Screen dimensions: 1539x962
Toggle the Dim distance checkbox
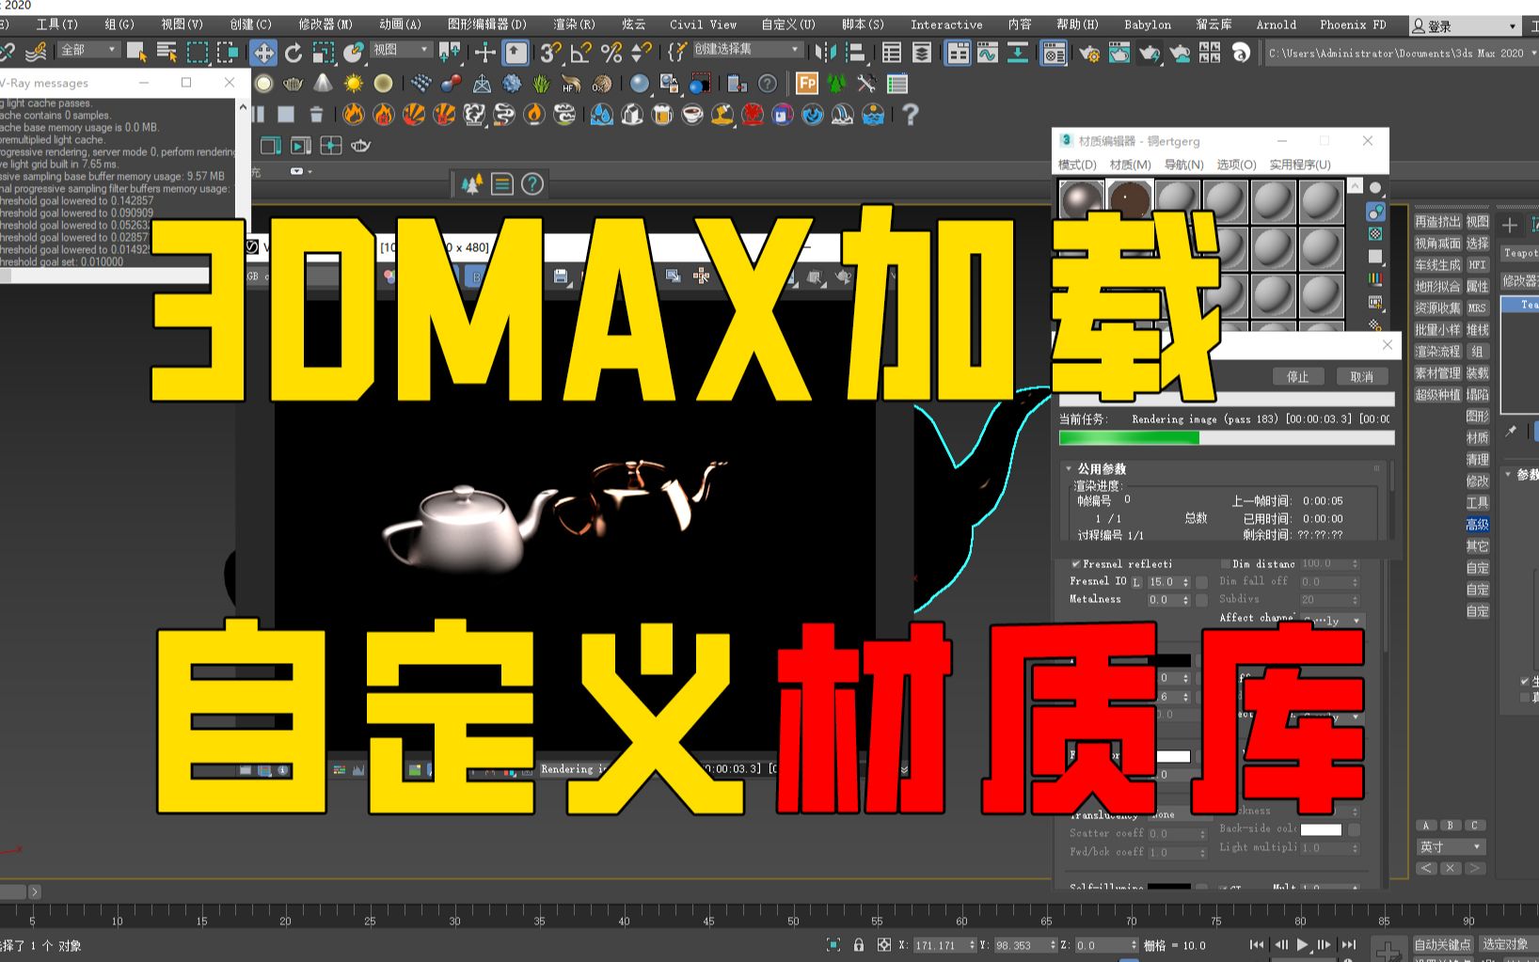(1225, 564)
